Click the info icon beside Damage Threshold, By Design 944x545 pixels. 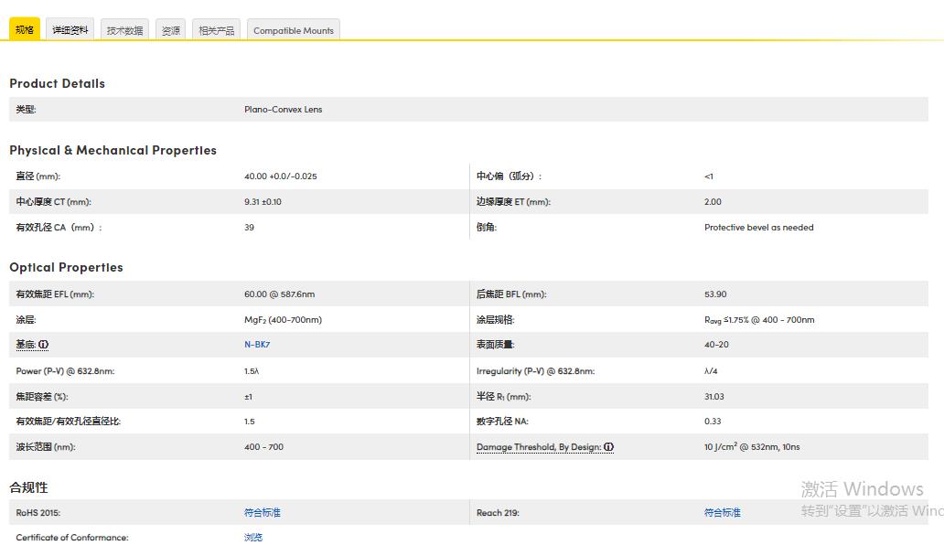[x=608, y=447]
